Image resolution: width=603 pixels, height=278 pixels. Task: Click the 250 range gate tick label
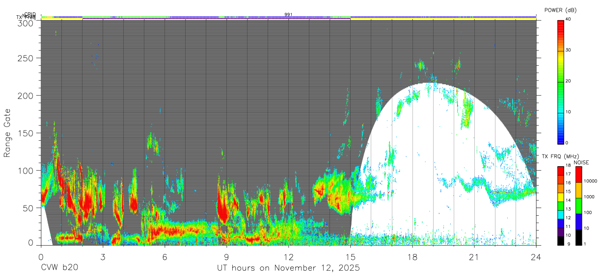pos(27,58)
